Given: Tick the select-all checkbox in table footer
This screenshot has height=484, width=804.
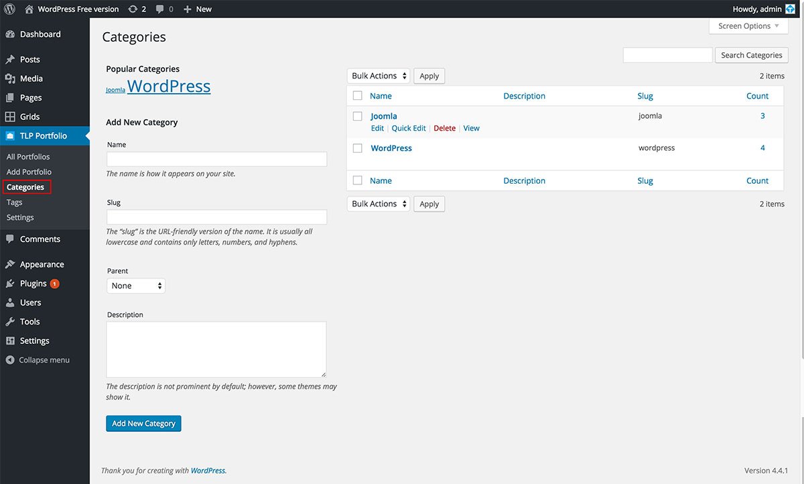Looking at the screenshot, I should click(x=358, y=180).
